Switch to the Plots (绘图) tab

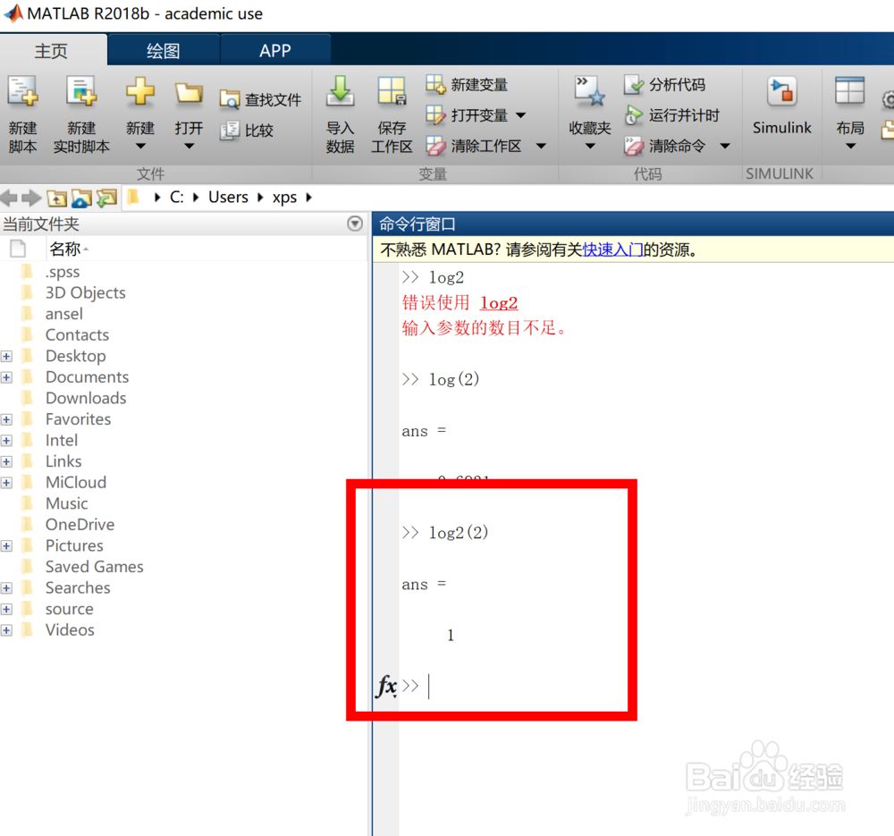(164, 51)
